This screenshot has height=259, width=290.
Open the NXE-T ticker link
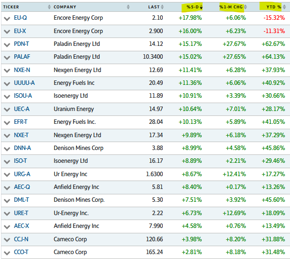[x=21, y=135]
